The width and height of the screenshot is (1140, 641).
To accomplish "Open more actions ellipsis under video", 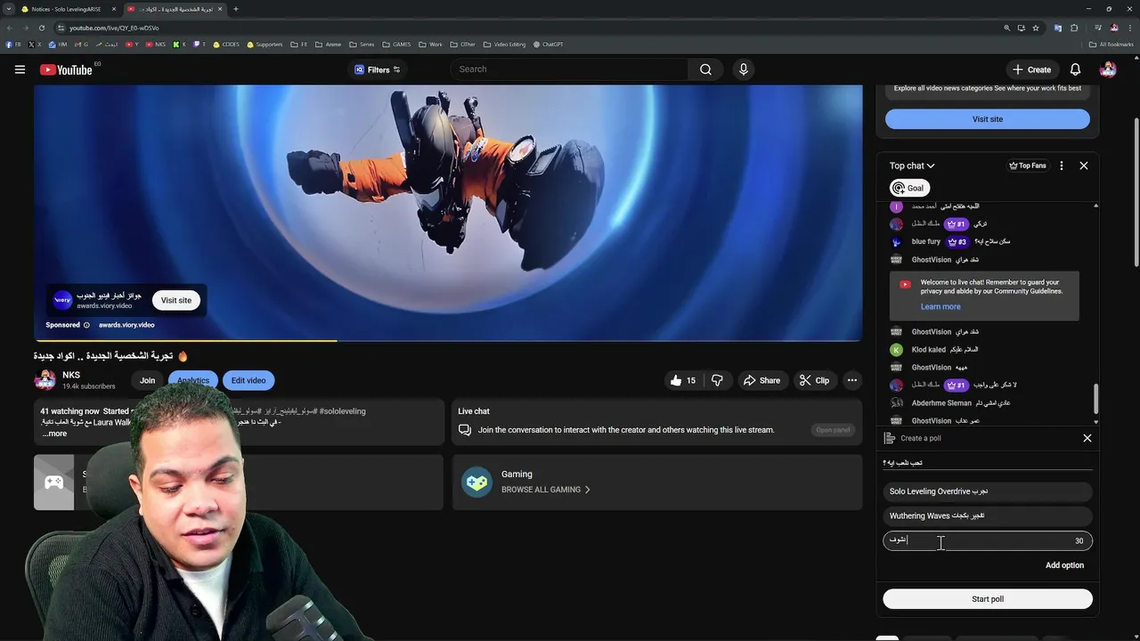I will coord(852,380).
